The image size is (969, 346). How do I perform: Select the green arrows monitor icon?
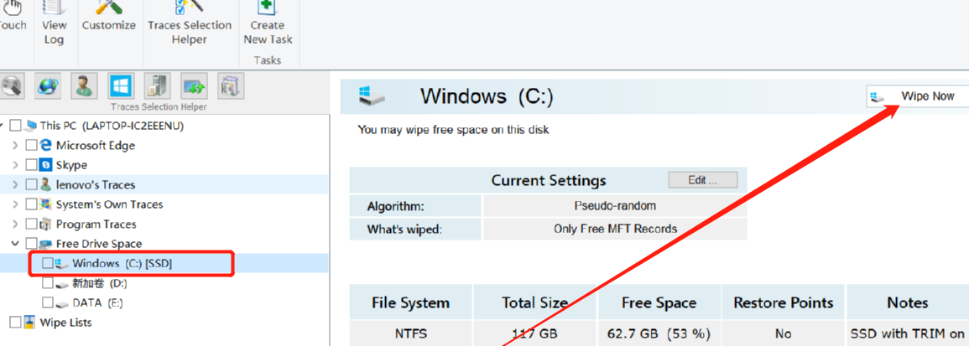coord(194,86)
